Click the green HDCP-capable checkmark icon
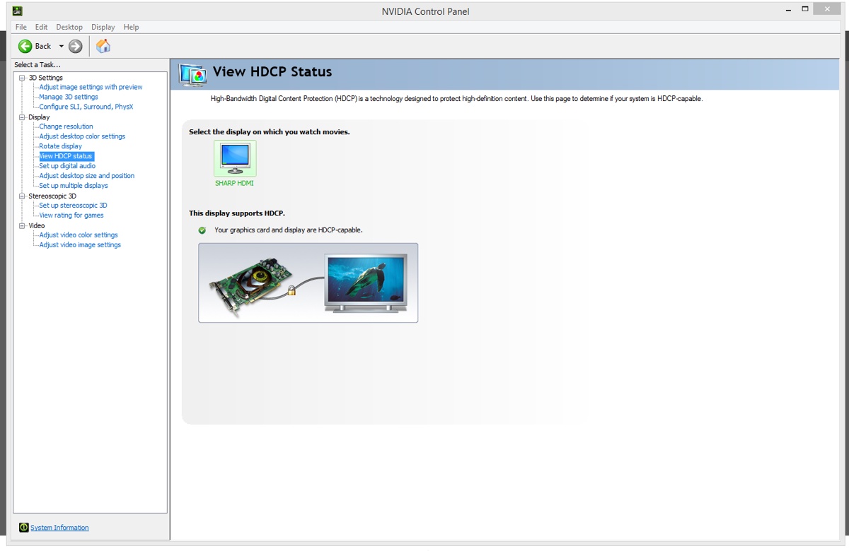The height and width of the screenshot is (551, 849). click(202, 230)
